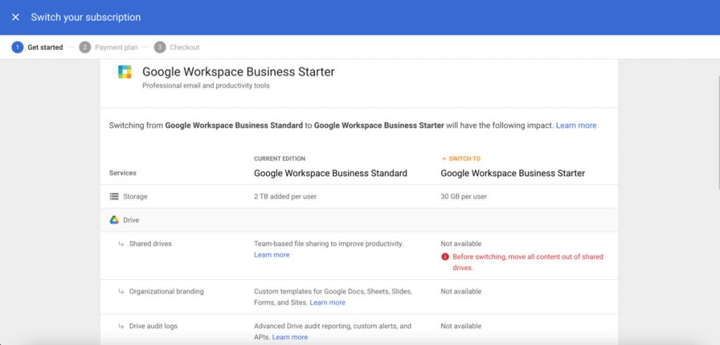Click Google Workspace Business Standard column heading
The height and width of the screenshot is (345, 720).
(x=330, y=173)
